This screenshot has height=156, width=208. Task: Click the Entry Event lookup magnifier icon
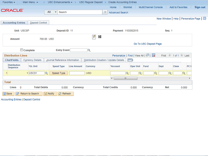tap(89, 50)
